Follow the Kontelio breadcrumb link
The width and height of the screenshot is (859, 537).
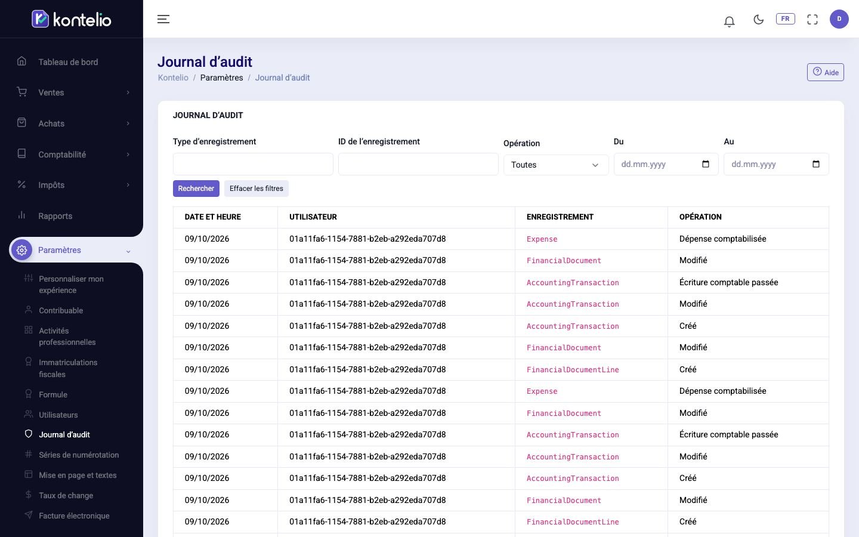point(173,78)
